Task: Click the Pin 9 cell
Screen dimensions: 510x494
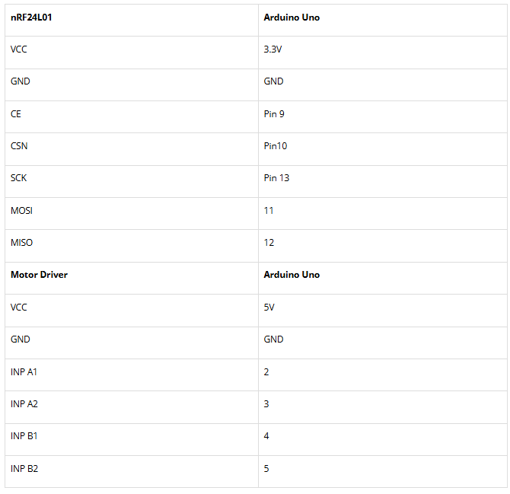Action: 274,113
